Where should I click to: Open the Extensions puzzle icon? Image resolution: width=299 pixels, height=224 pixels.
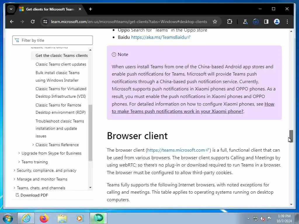(230, 22)
